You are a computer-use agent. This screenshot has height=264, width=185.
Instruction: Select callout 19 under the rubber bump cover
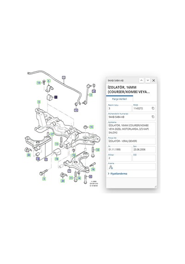pos(57,159)
